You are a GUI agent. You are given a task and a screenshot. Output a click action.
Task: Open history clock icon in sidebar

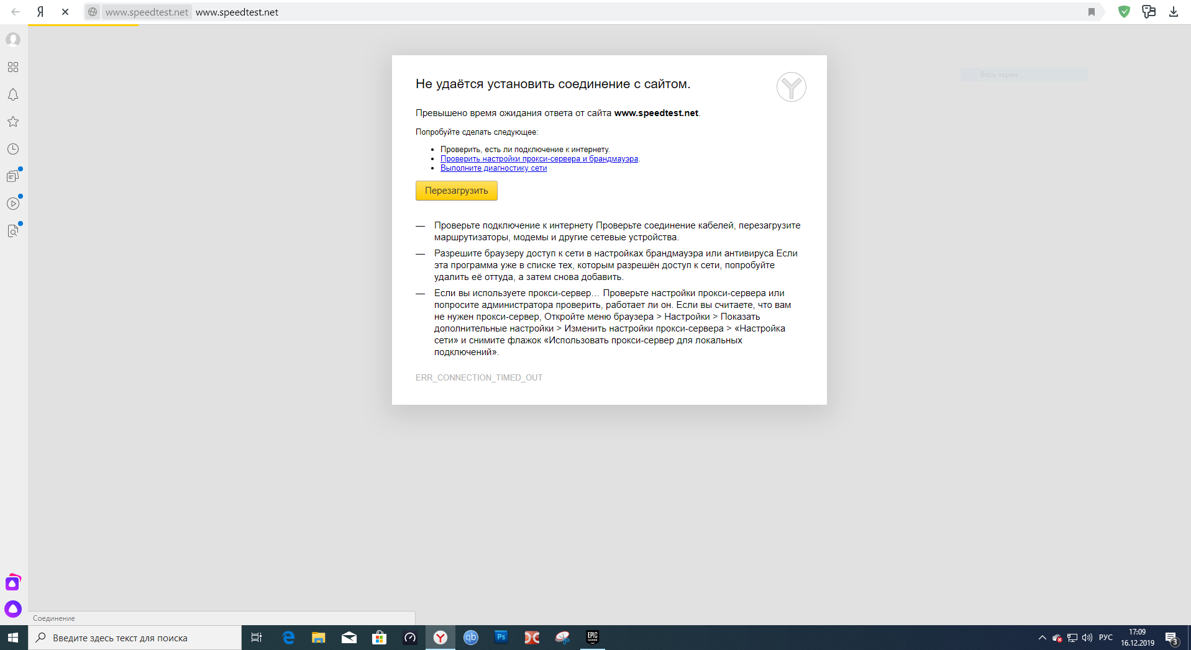coord(13,149)
